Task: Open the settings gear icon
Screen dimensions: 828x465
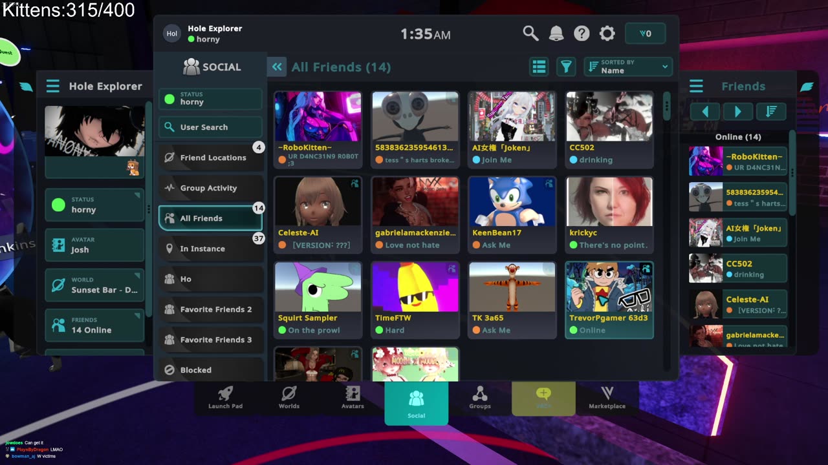Action: pos(607,34)
